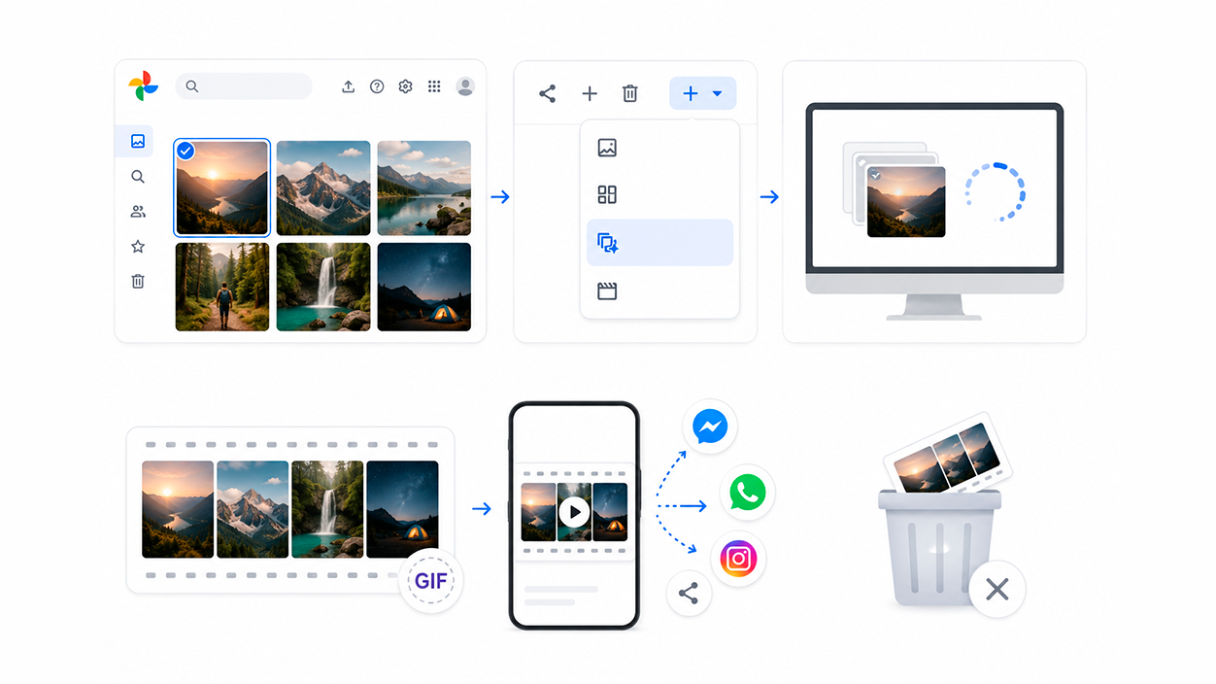Screen dimensions: 1216x684
Task: Click the stacked photo on the monitor
Action: [905, 201]
